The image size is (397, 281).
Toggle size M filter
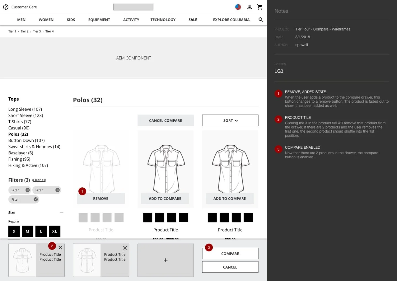(28, 231)
